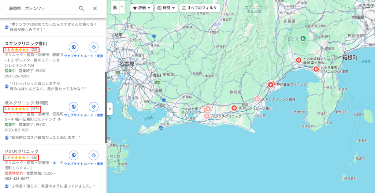
Task: Click the review snippet "結果的にコスパ最高だったと思います。"
Action: click(45, 137)
